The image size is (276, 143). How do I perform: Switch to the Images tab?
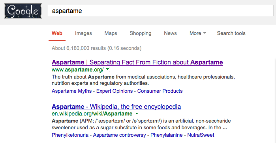point(83,33)
